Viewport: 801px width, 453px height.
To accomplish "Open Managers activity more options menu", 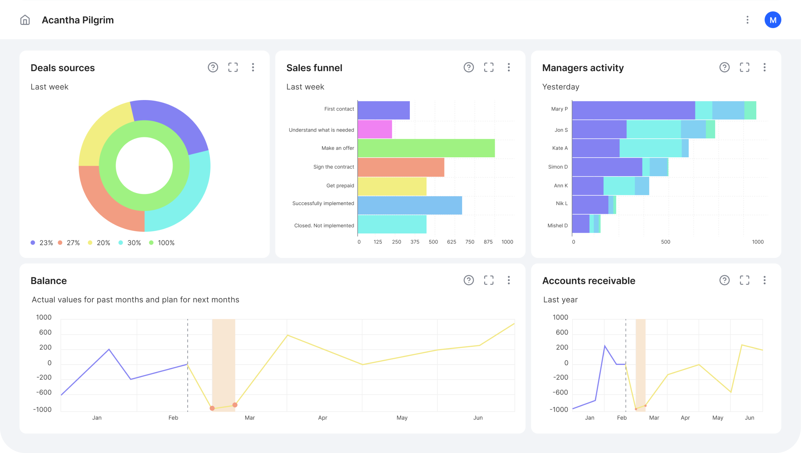I will [764, 67].
